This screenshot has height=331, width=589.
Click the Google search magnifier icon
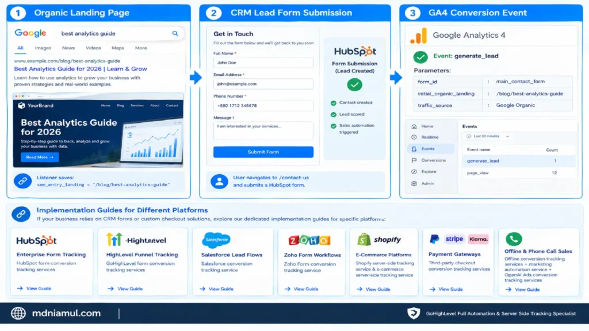(x=175, y=33)
